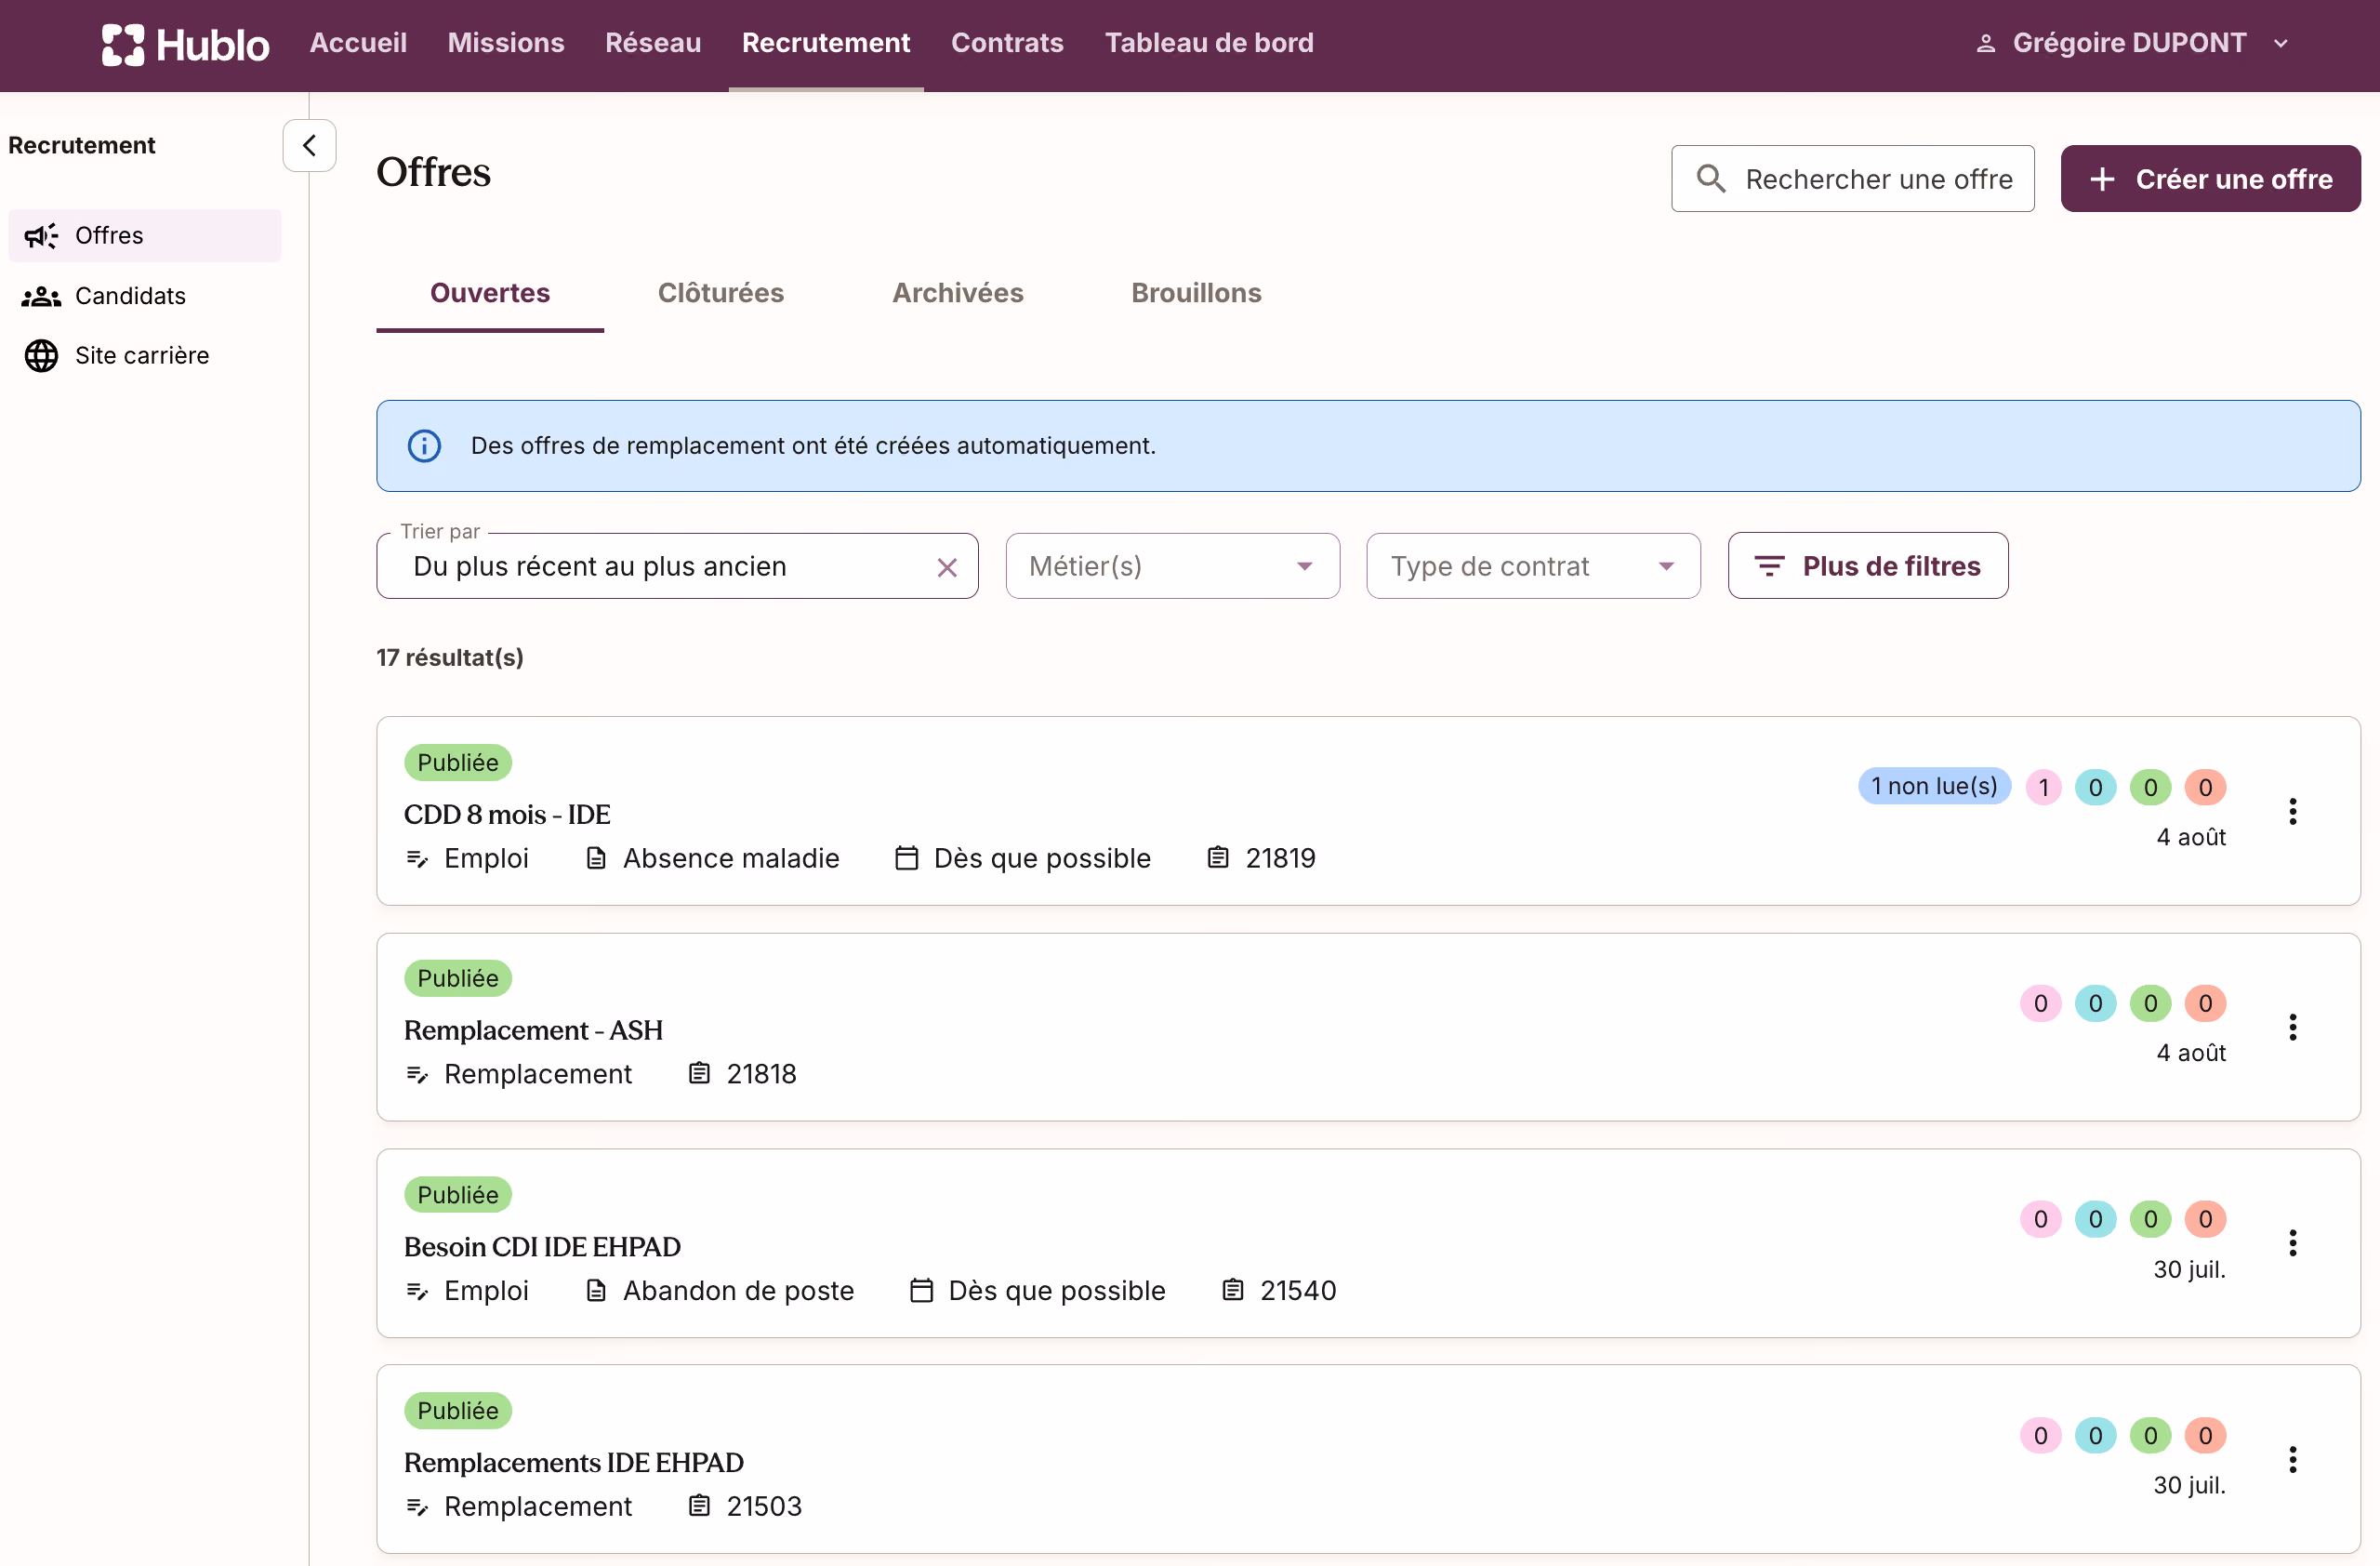Image resolution: width=2380 pixels, height=1566 pixels.
Task: Go to Missions in the top navigation
Action: [506, 43]
